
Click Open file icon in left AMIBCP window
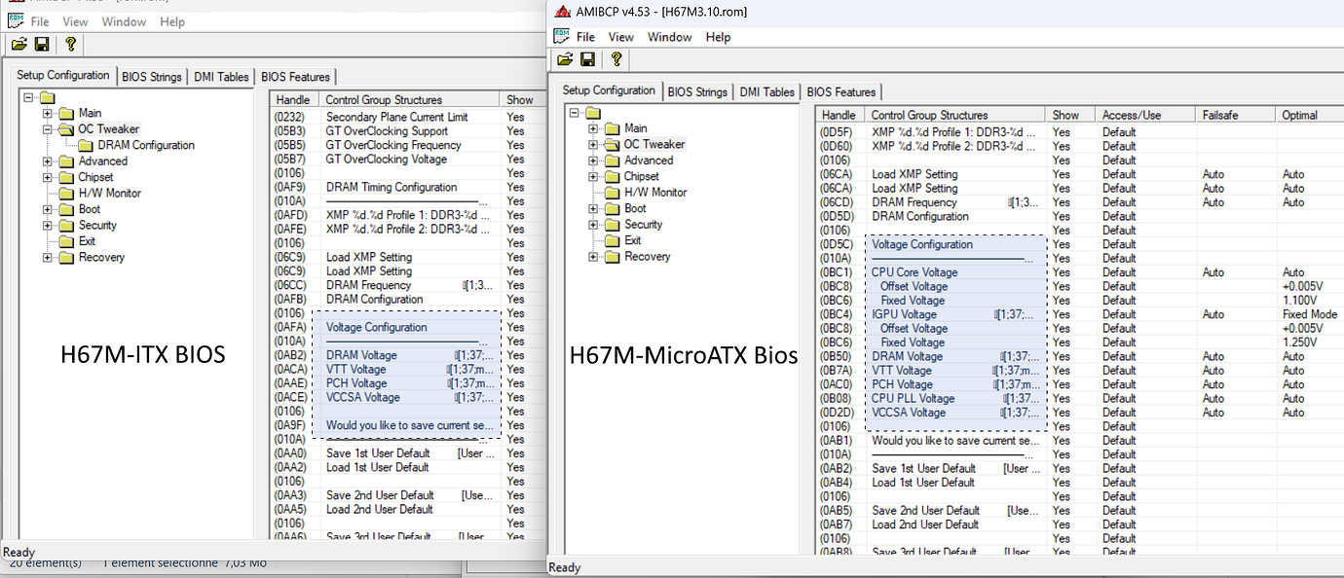pos(19,44)
